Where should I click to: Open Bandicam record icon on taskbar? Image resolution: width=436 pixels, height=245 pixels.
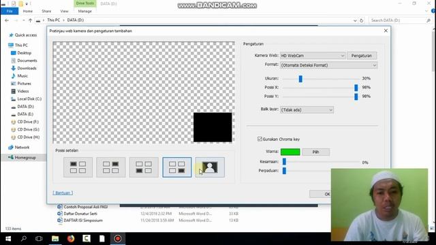click(x=118, y=239)
